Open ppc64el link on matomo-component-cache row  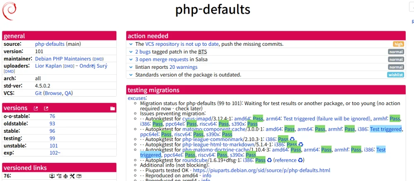149,134
